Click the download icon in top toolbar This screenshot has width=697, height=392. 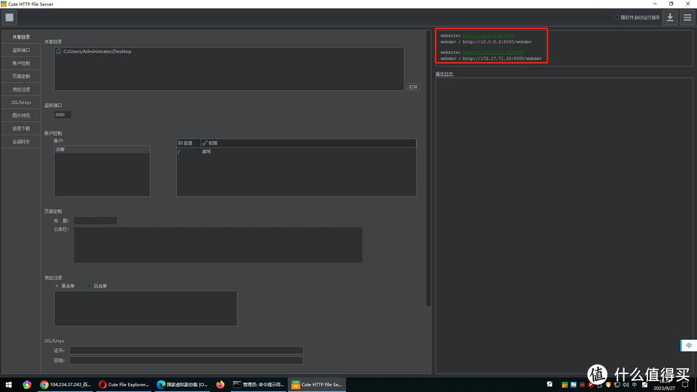click(x=670, y=17)
